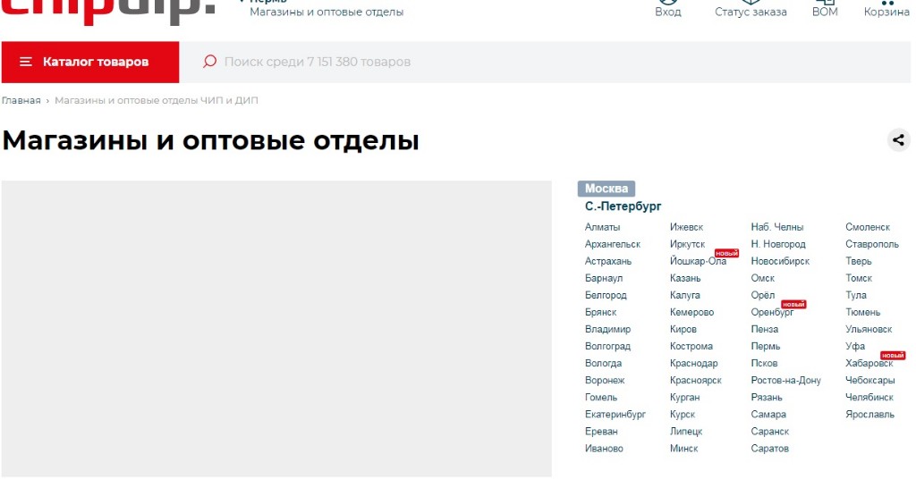Choose Пермь in city list

pyautogui.click(x=766, y=346)
